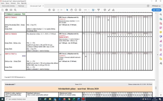Open the Sign document tool icon

pyautogui.click(x=113, y=10)
